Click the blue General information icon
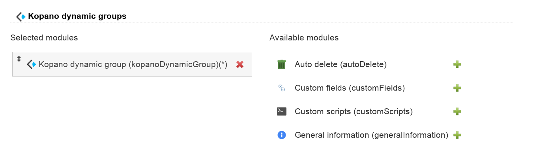This screenshot has width=535, height=155. coord(281,135)
